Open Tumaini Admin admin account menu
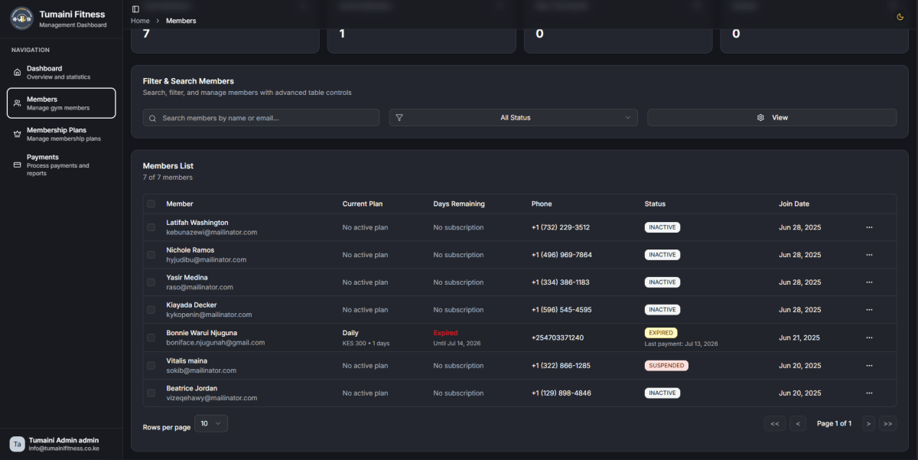Image resolution: width=918 pixels, height=460 pixels. click(x=61, y=444)
